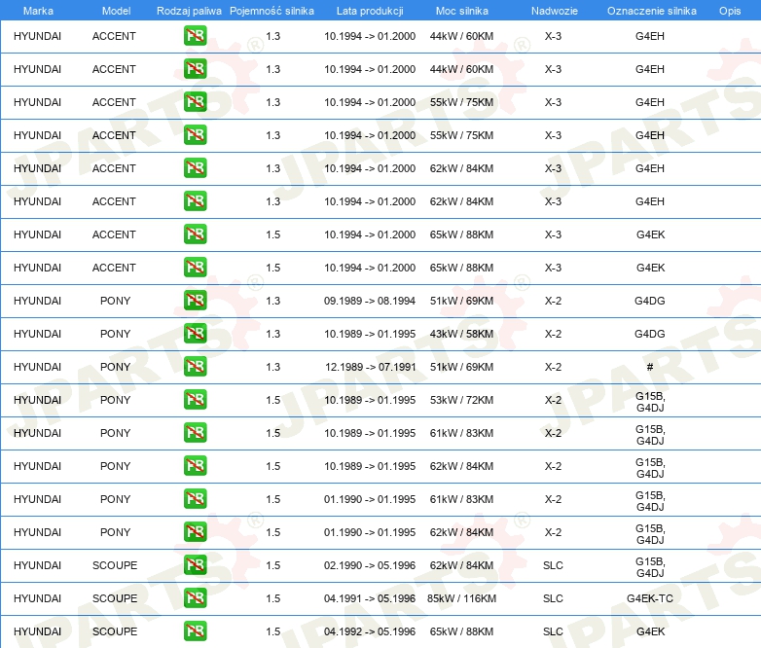The image size is (761, 648).
Task: Click the G4EK-TC engine code
Action: pos(650,598)
